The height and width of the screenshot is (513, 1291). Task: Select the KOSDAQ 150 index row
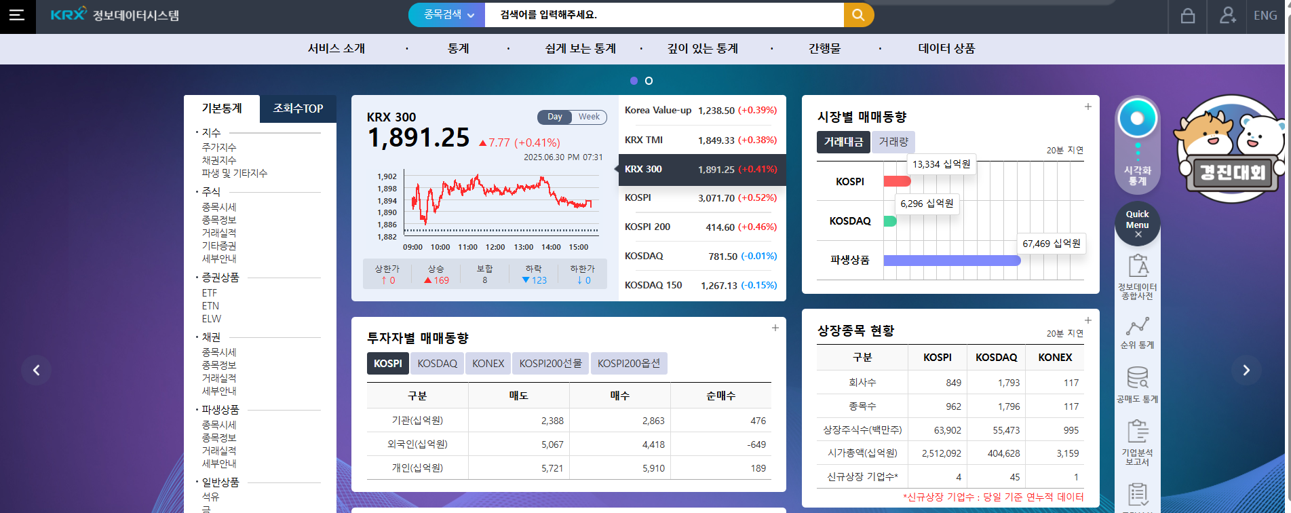pos(701,285)
